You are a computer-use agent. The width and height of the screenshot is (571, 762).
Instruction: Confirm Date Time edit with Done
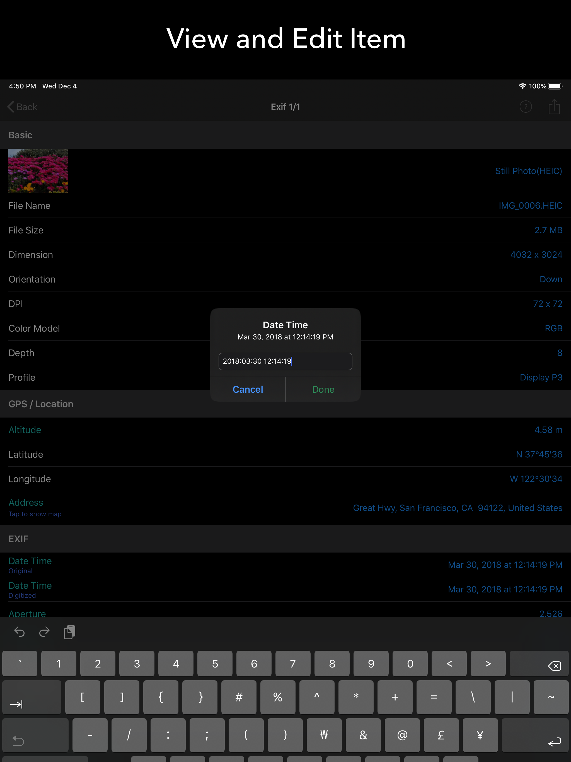tap(323, 389)
